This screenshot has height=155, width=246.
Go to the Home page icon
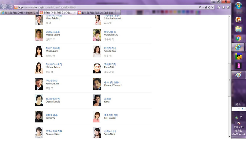[219, 7]
